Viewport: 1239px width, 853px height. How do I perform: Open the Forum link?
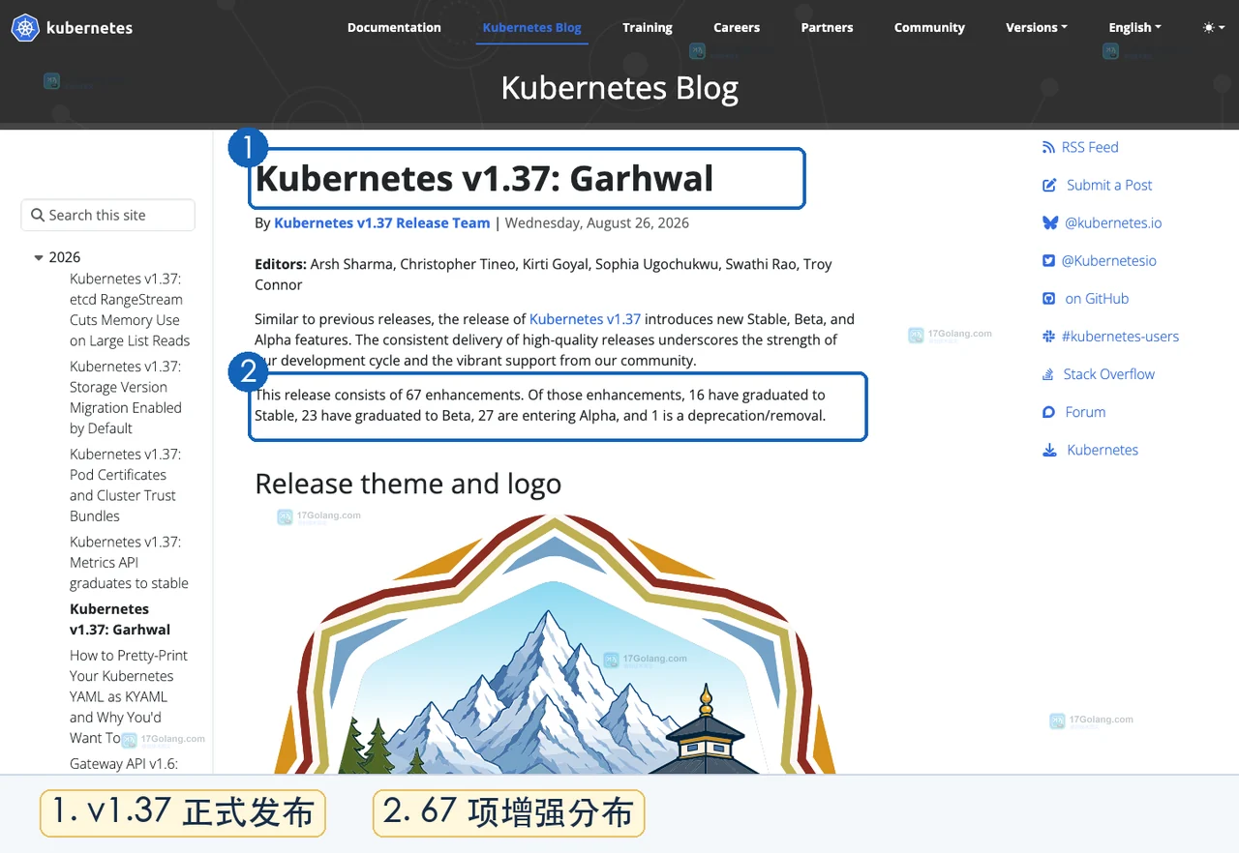pos(1085,412)
